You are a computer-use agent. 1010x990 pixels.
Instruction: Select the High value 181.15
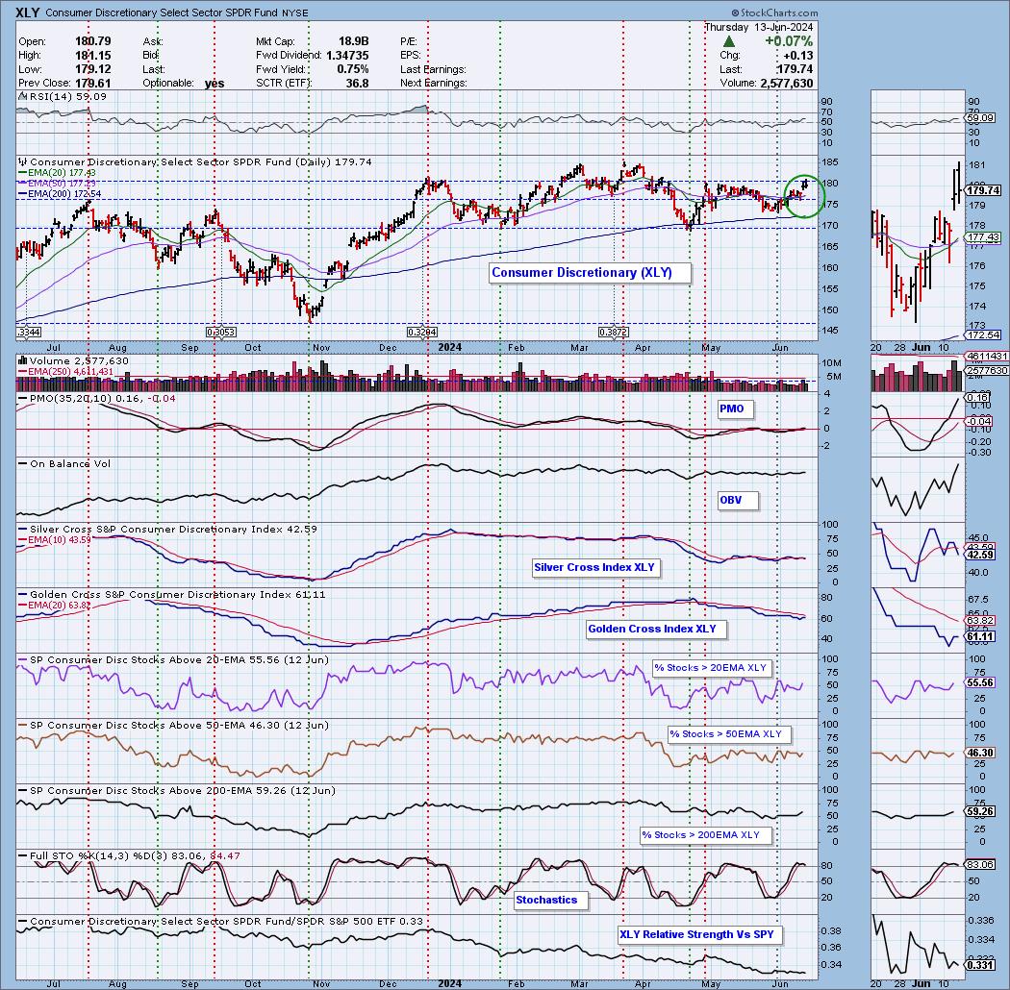pyautogui.click(x=92, y=56)
